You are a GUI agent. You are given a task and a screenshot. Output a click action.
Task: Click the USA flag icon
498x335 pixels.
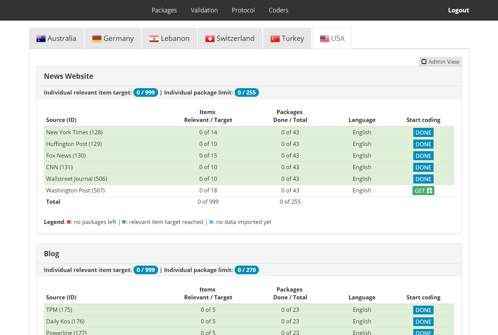point(325,39)
